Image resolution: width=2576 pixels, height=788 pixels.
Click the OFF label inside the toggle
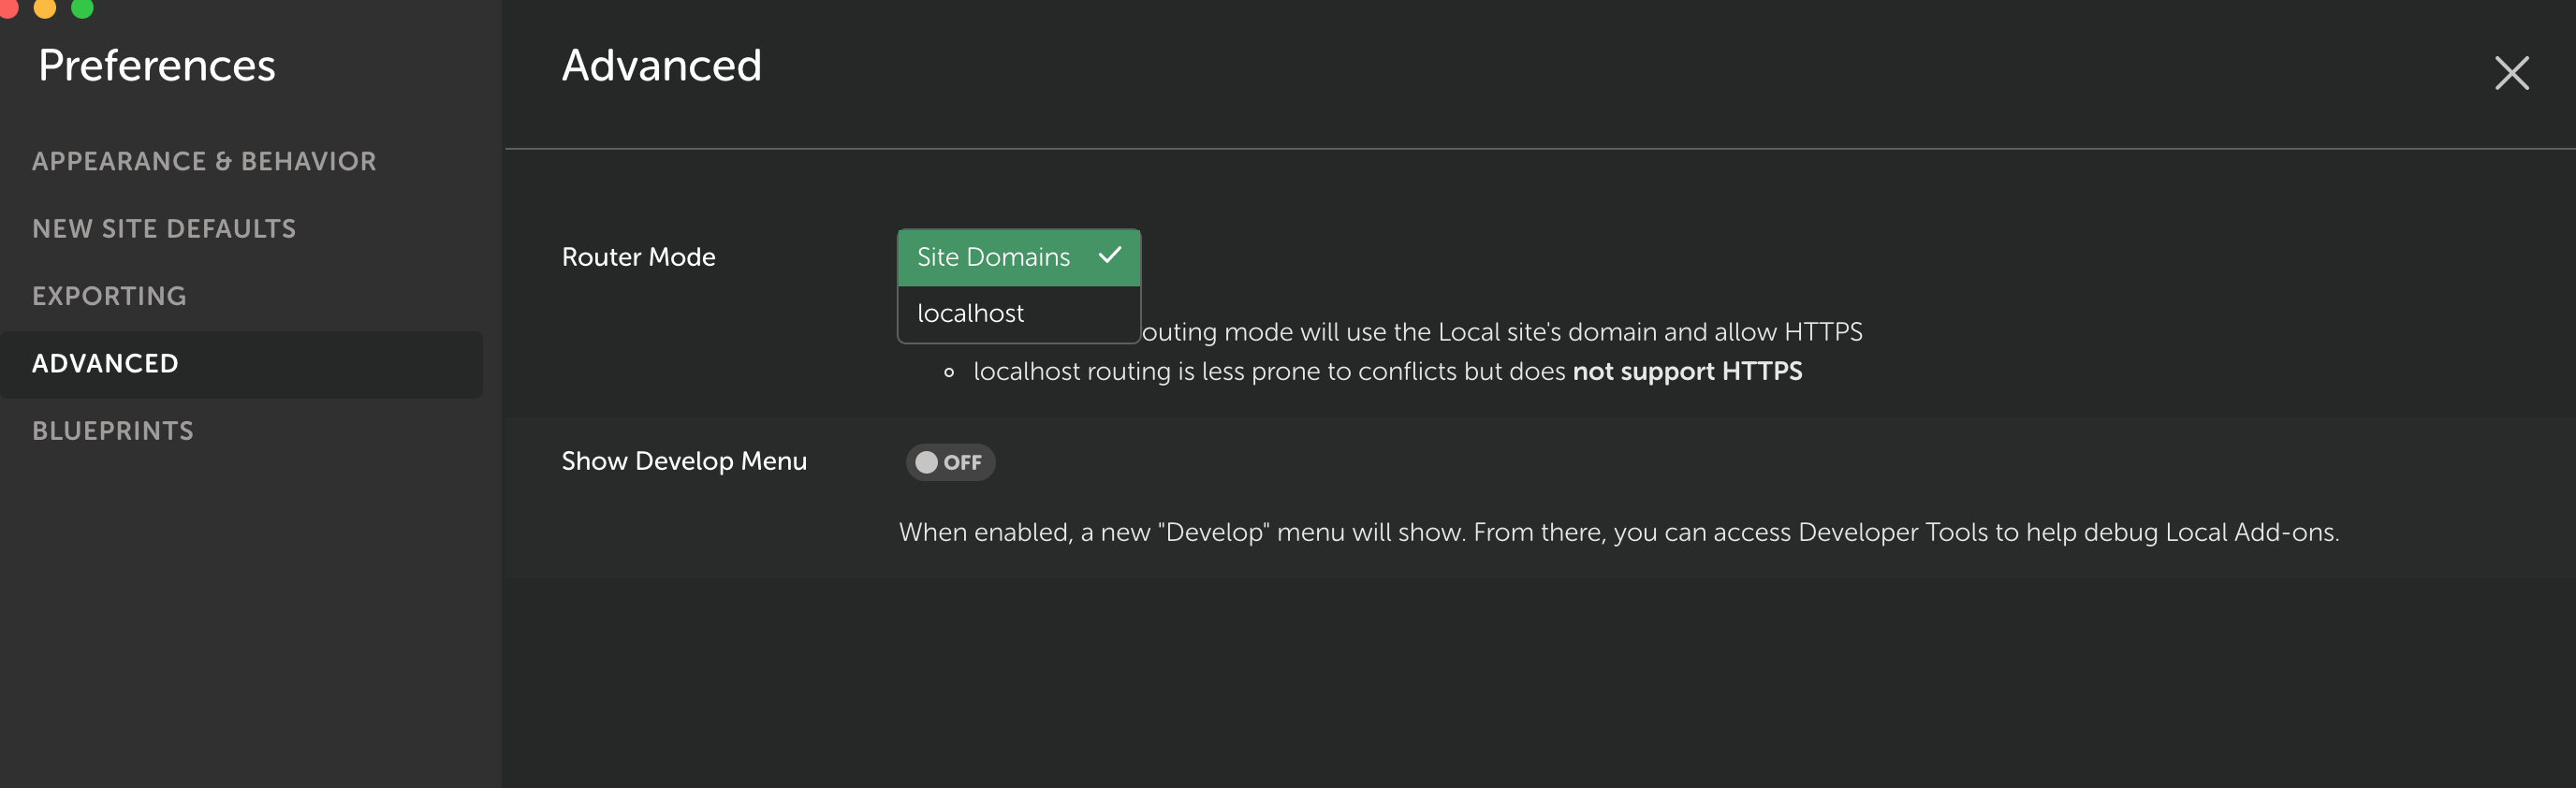coord(962,462)
